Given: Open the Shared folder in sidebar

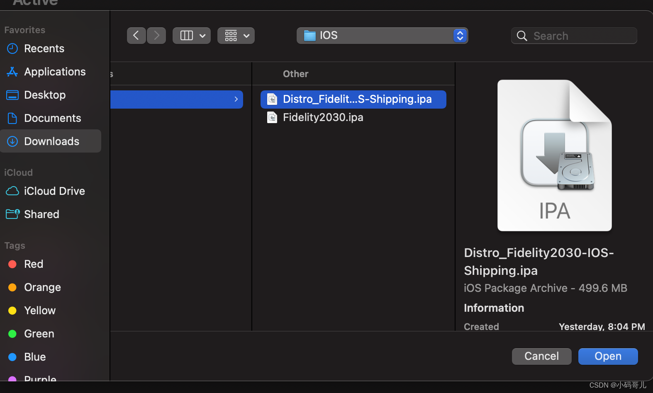Looking at the screenshot, I should click(x=51, y=214).
